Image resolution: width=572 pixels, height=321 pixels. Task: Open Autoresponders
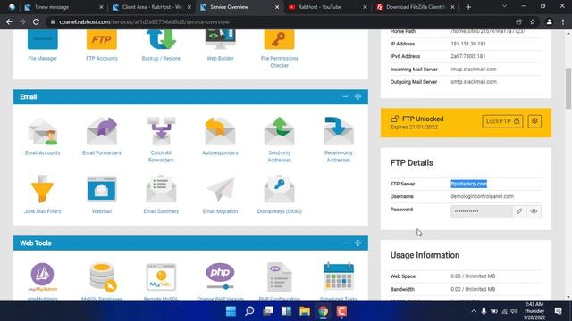220,136
